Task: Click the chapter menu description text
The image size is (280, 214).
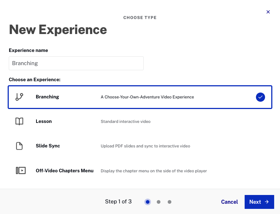Action: tap(154, 171)
